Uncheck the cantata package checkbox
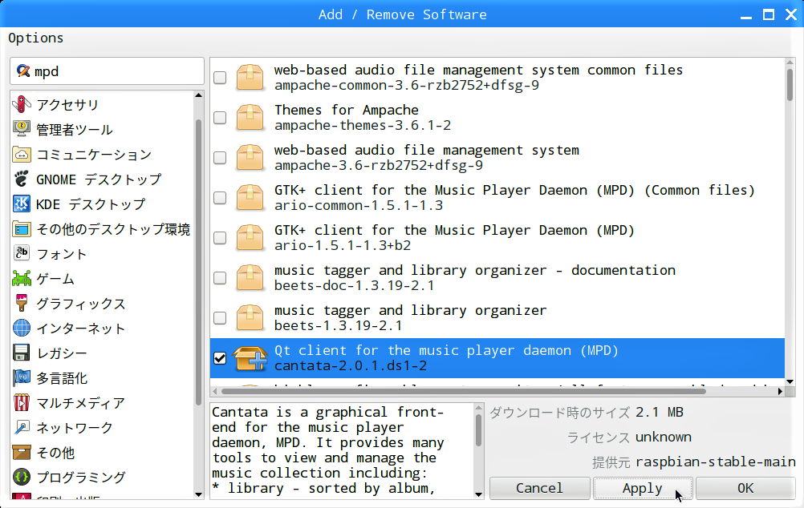Viewport: 804px width, 508px height. pyautogui.click(x=220, y=358)
